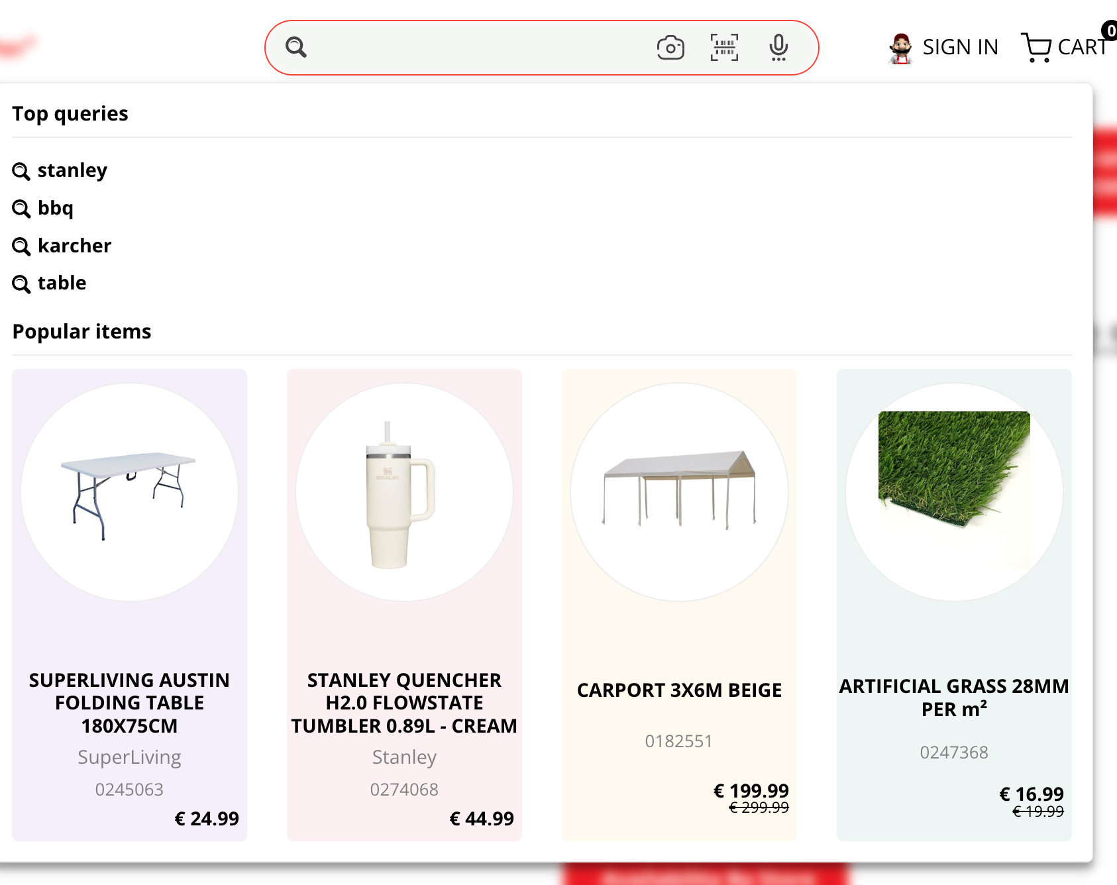Click the SuperLiving brand name
This screenshot has height=885, width=1117.
click(x=130, y=757)
